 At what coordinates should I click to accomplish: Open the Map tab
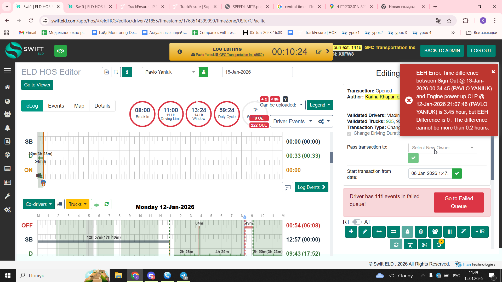tap(79, 106)
